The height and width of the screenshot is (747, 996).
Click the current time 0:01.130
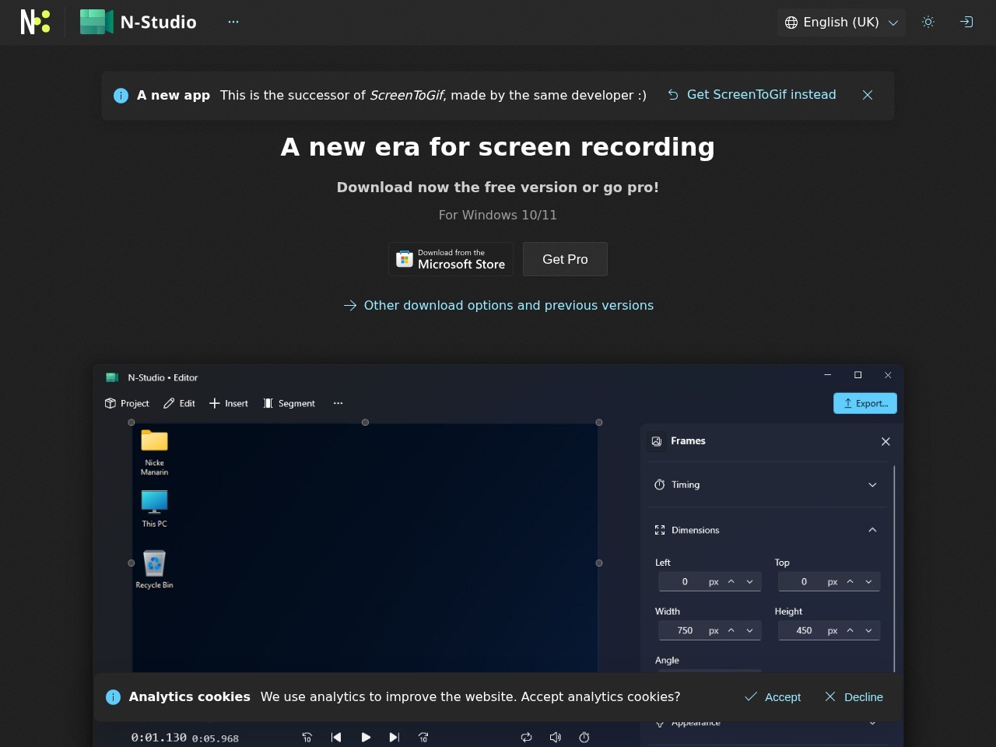pos(159,738)
